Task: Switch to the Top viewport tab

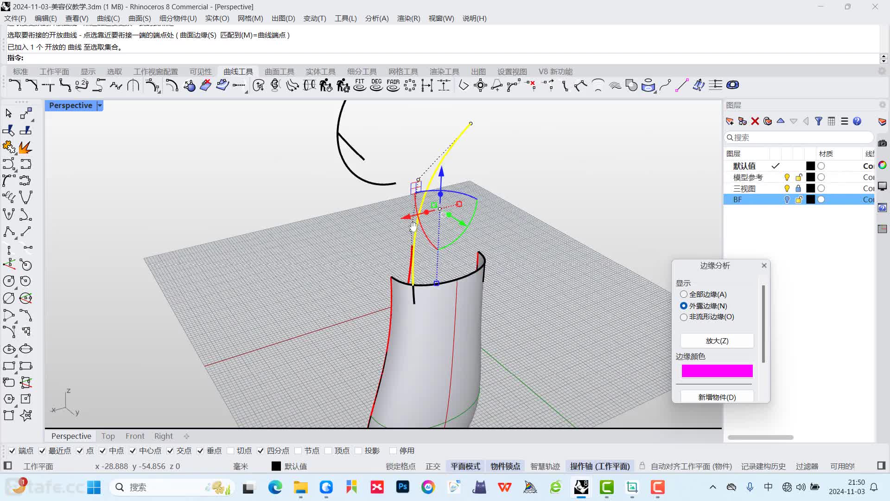Action: coord(108,436)
